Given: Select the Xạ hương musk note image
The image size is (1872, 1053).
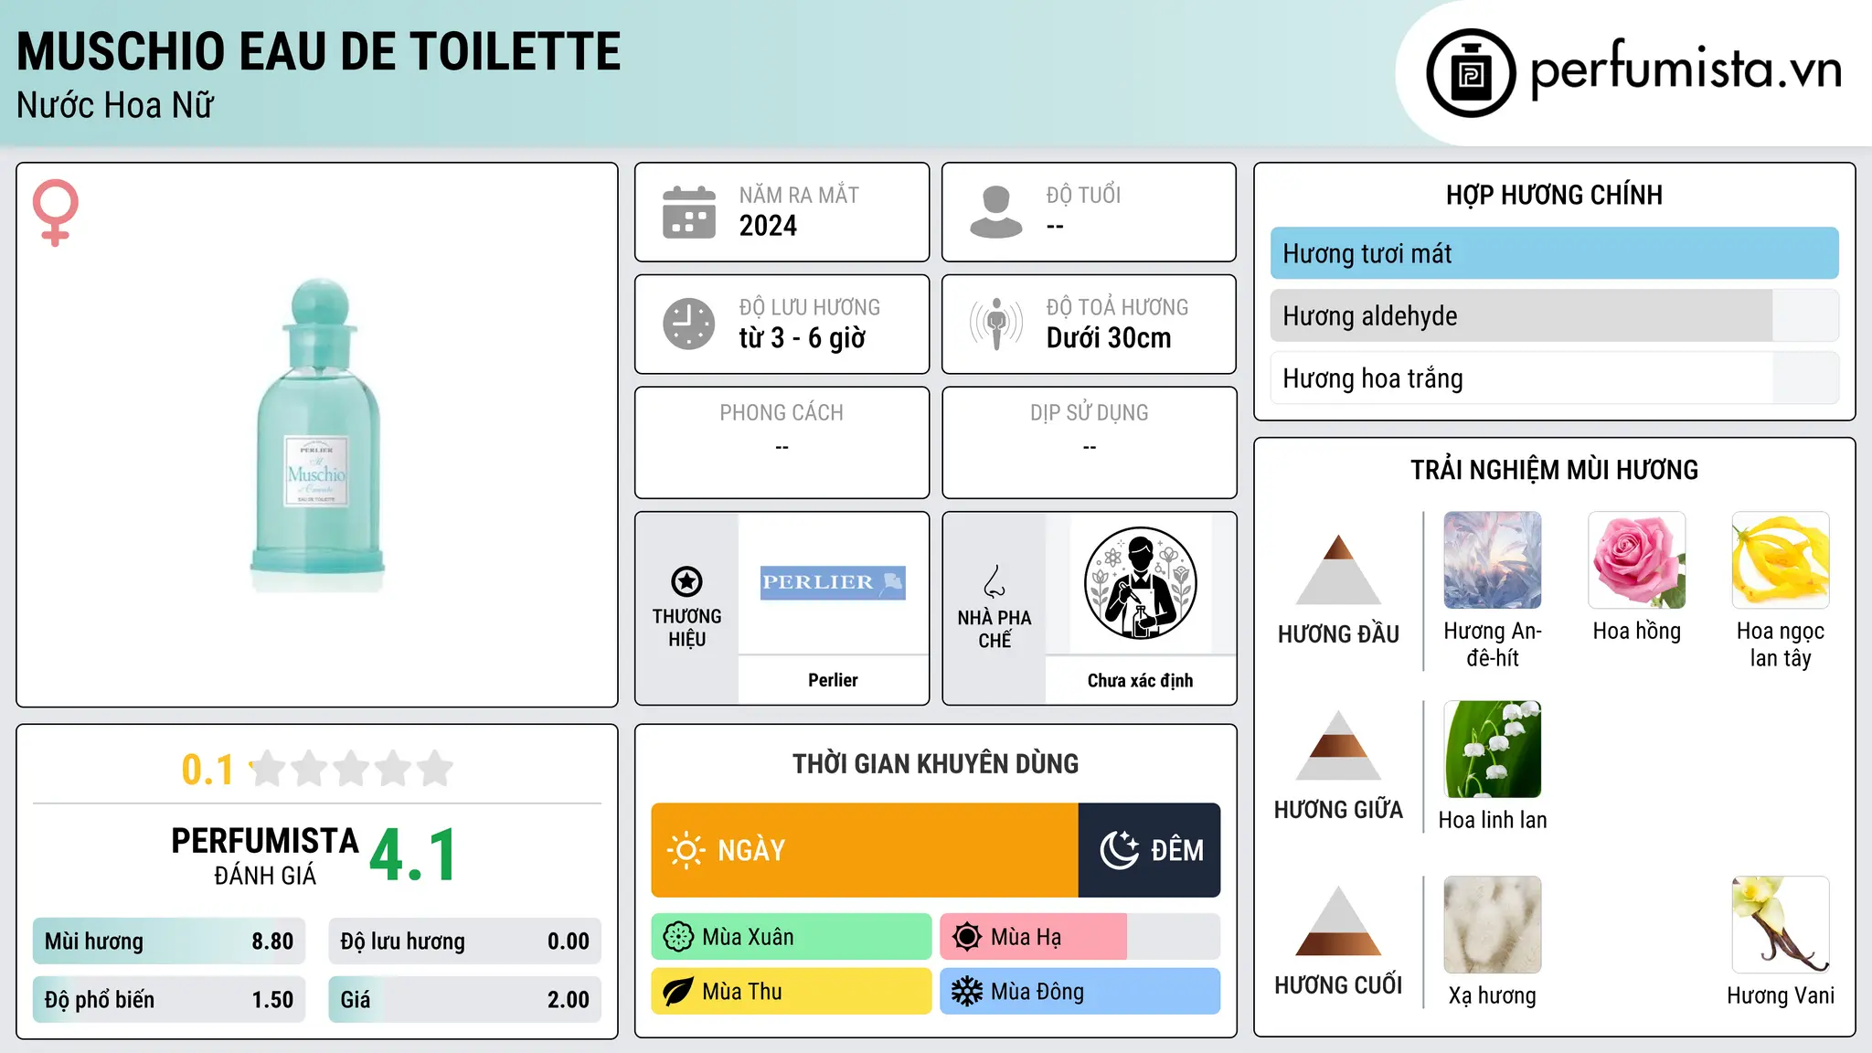Looking at the screenshot, I should coord(1493,925).
